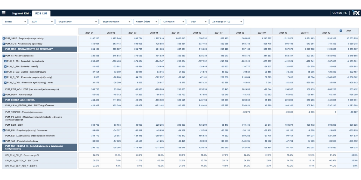Click yearly EBITDA total 1 689 851
The image size is (361, 180).
click(x=348, y=100)
